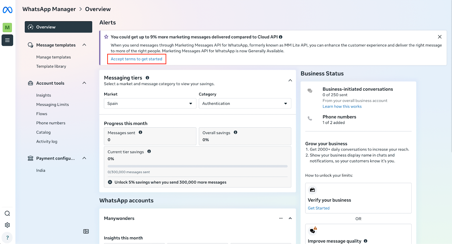Click Learn how this works link
The width and height of the screenshot is (452, 244).
[x=342, y=106]
